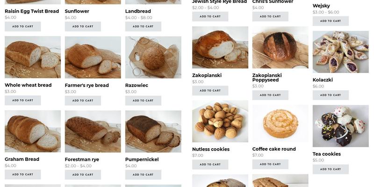
Task: Add Jewish Style Rye Bread to cart
Action: pyautogui.click(x=210, y=16)
